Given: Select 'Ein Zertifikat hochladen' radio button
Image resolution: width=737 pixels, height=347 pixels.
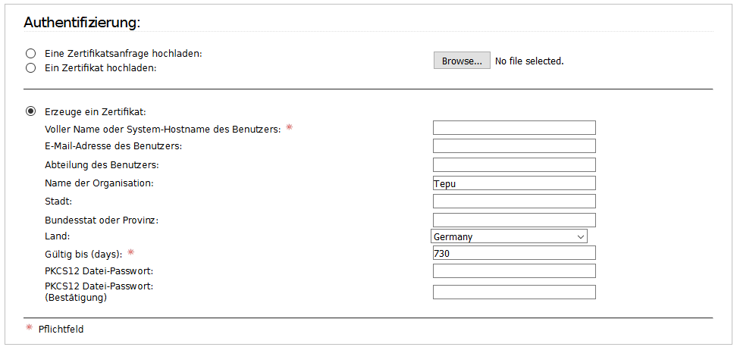Looking at the screenshot, I should pos(30,68).
